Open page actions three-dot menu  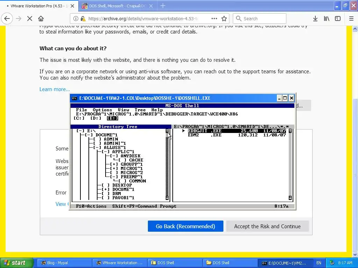214,19
